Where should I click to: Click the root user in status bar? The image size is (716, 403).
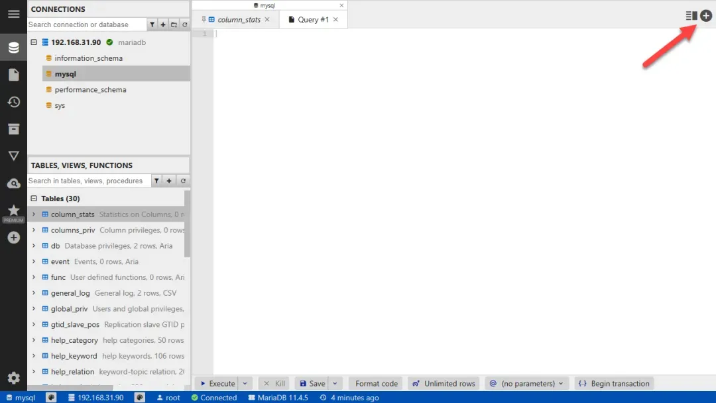(x=168, y=398)
